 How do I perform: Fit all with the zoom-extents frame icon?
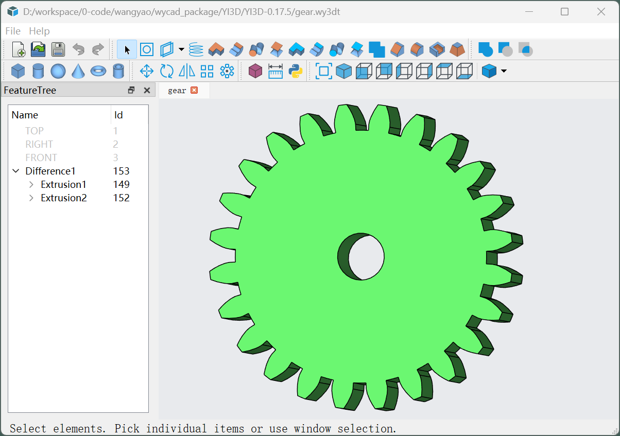pos(324,71)
